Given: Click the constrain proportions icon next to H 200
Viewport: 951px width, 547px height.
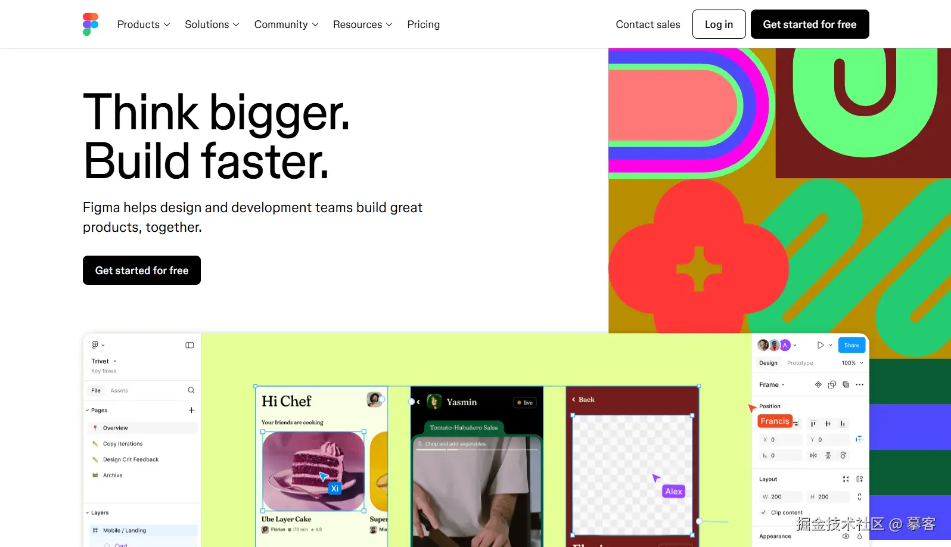Looking at the screenshot, I should point(859,496).
